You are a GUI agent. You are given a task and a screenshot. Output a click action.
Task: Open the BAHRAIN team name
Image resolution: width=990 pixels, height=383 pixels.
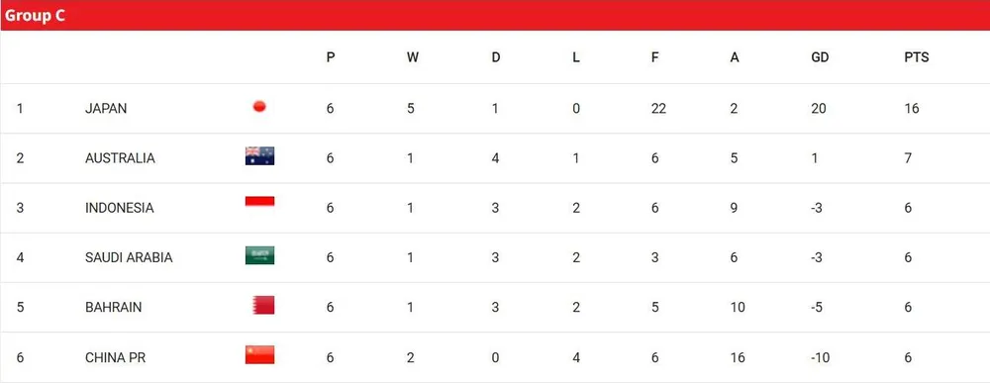[114, 307]
